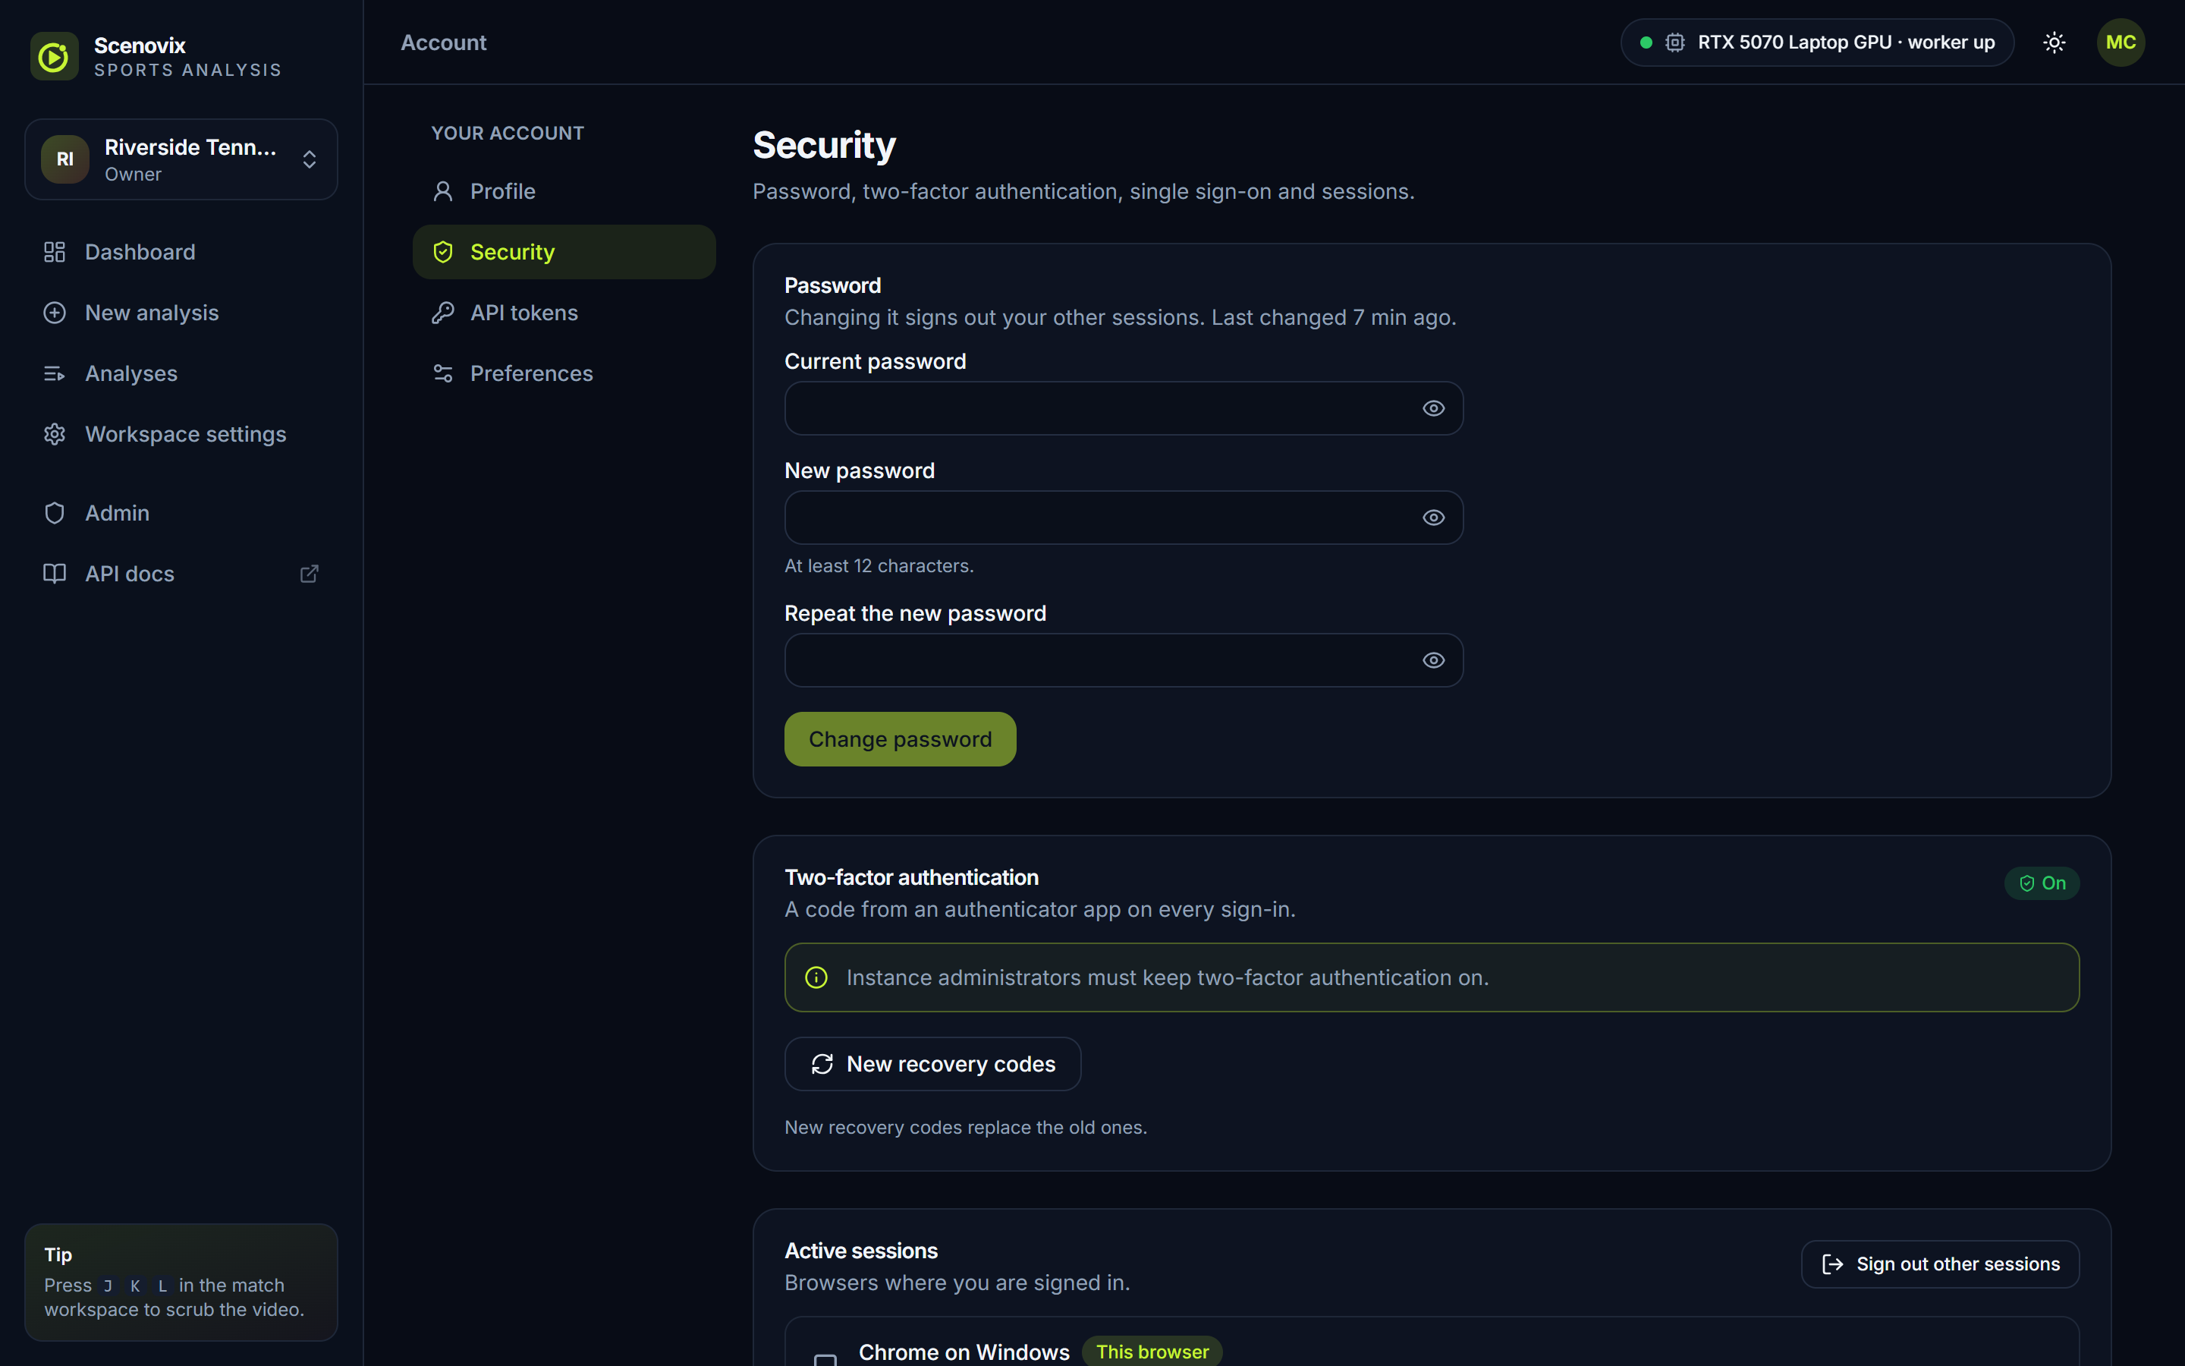Click the two-factor On status badge

coord(2042,883)
